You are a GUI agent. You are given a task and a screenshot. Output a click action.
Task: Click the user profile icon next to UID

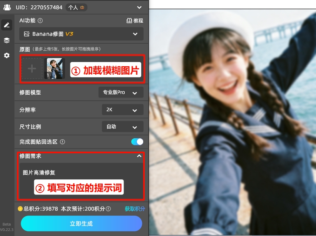pos(7,7)
